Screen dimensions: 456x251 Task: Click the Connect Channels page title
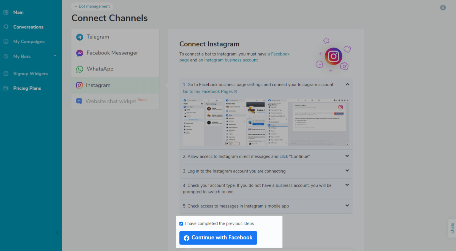[x=110, y=18]
